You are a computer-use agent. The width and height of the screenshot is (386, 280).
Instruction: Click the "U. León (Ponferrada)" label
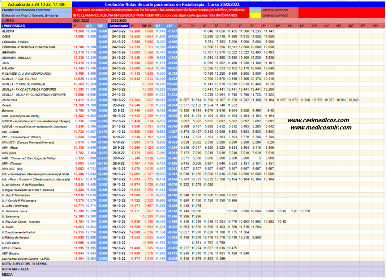click(15, 206)
